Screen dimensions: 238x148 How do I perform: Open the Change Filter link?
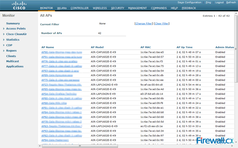tap(143, 23)
